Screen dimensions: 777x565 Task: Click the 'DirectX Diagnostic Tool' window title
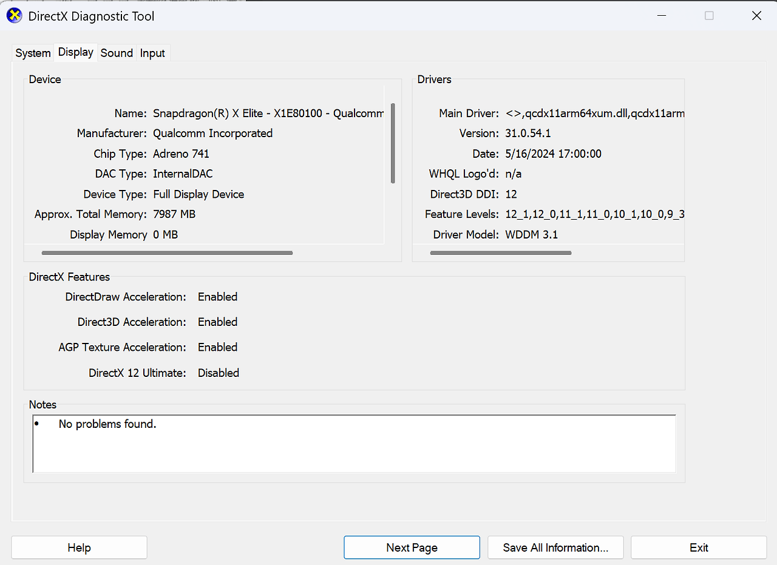pyautogui.click(x=92, y=16)
